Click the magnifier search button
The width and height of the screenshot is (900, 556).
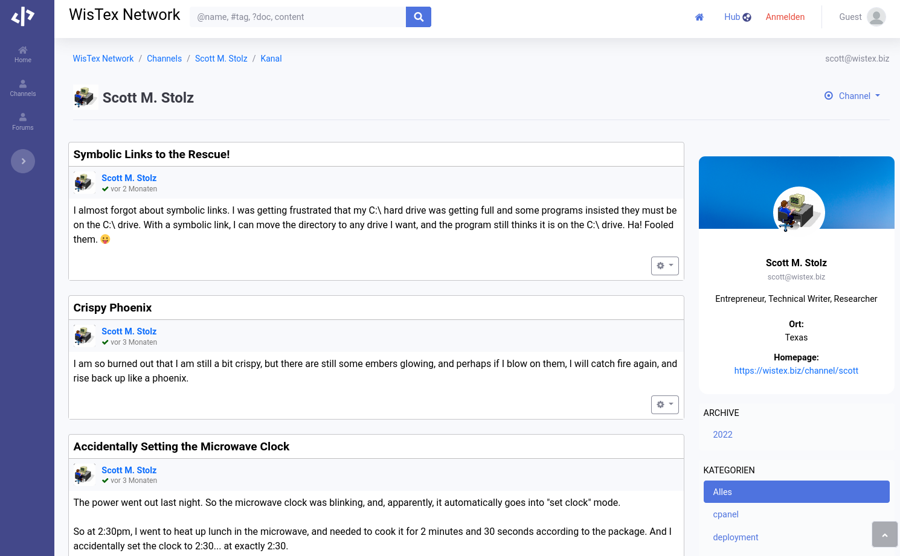pyautogui.click(x=418, y=17)
